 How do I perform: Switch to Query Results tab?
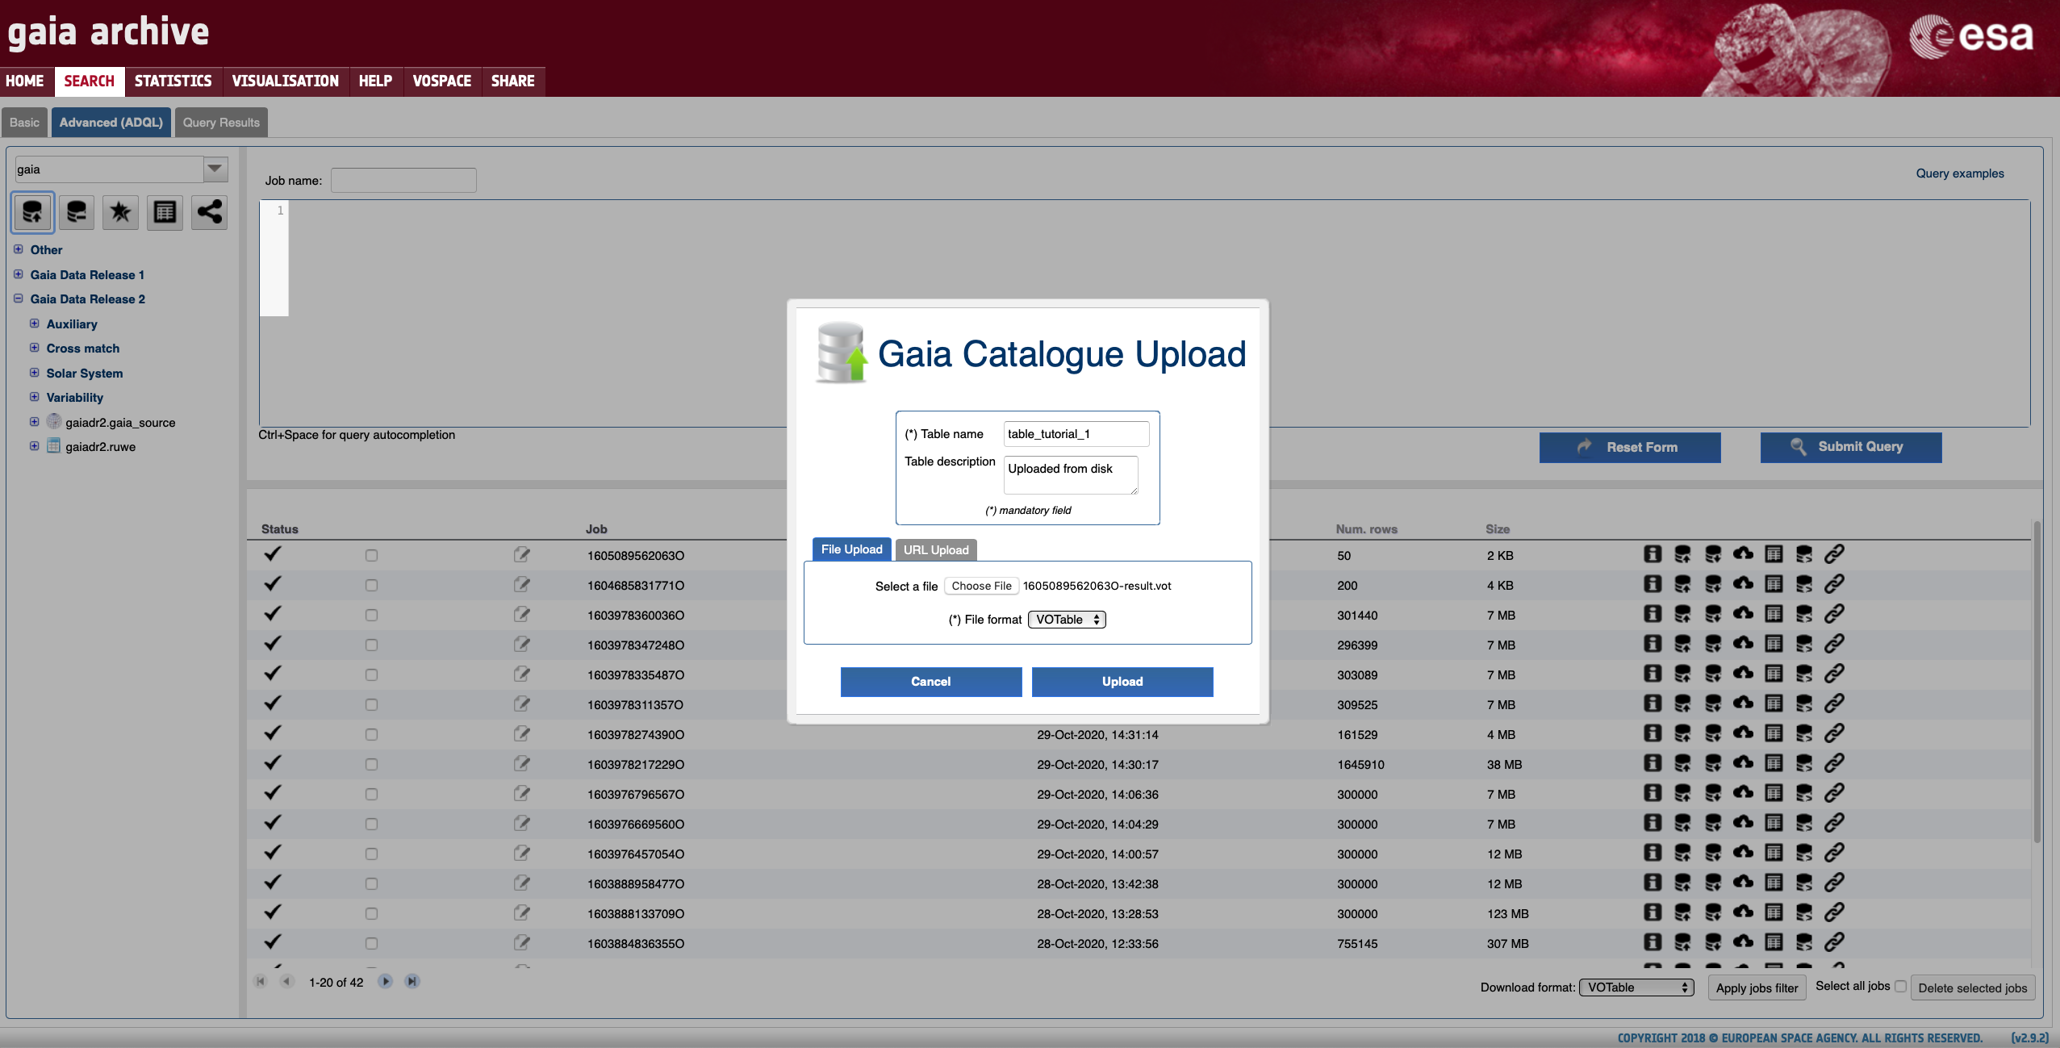221,123
